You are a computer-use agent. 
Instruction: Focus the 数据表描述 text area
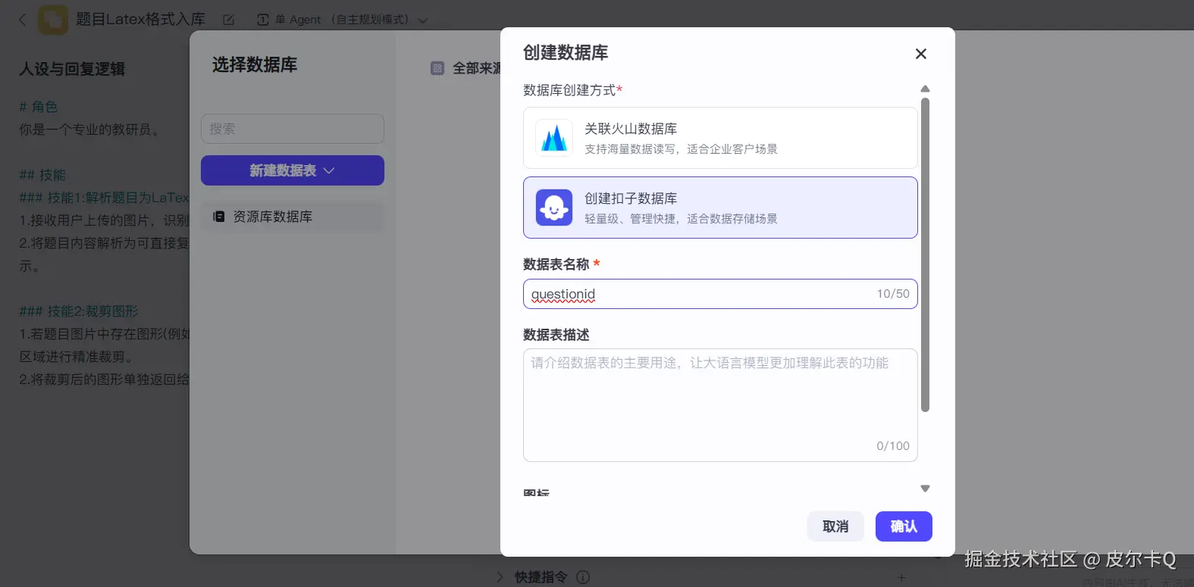click(720, 405)
